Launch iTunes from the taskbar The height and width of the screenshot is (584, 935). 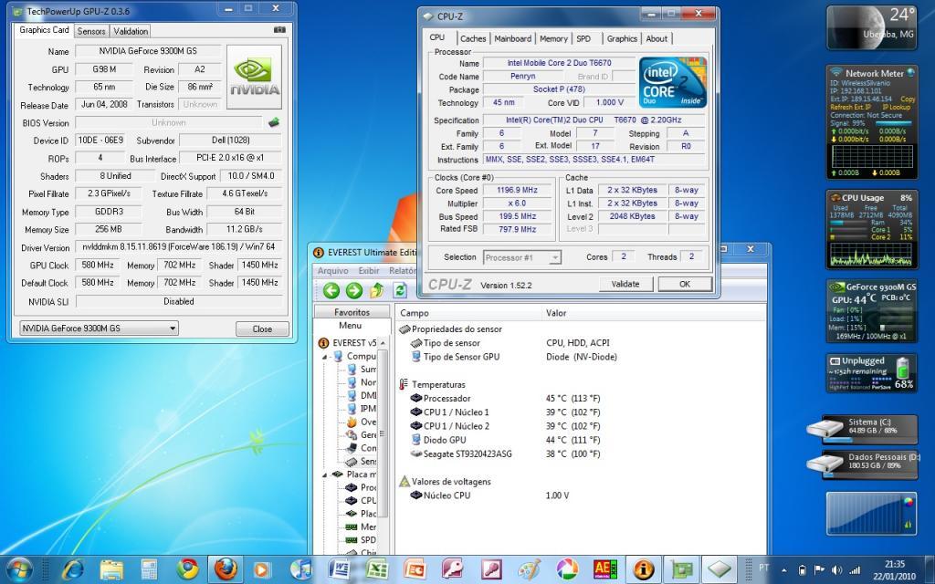coord(301,569)
